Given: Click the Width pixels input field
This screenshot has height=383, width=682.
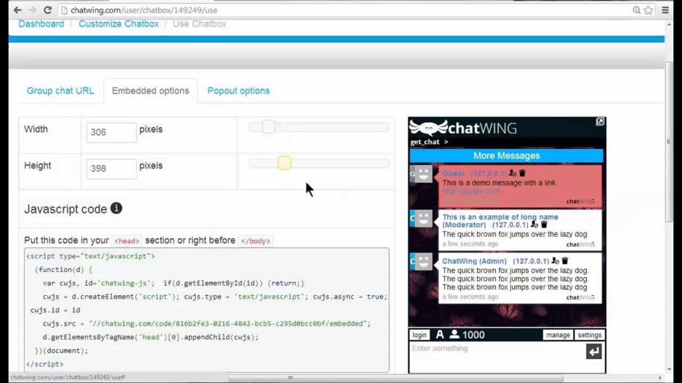Looking at the screenshot, I should [111, 132].
